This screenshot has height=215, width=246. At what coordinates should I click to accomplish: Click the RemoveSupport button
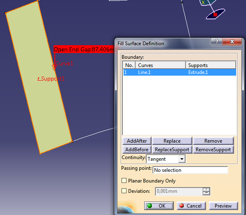[x=213, y=150]
